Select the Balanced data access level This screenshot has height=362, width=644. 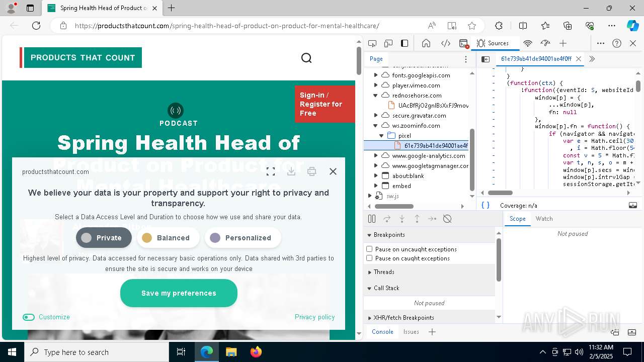(168, 238)
